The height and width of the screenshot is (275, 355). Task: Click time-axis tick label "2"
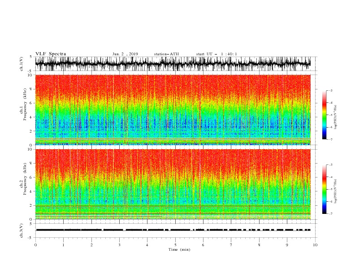91,245
